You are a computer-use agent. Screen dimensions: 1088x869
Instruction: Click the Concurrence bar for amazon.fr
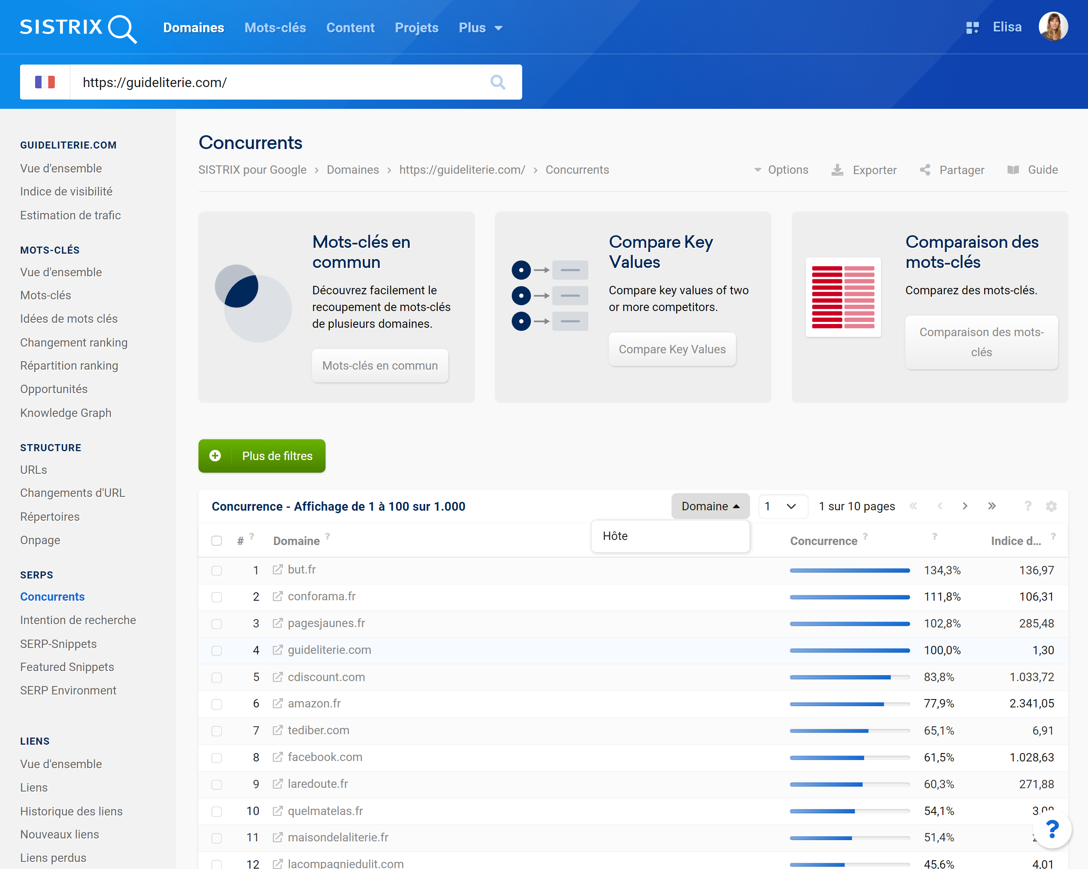coord(850,704)
